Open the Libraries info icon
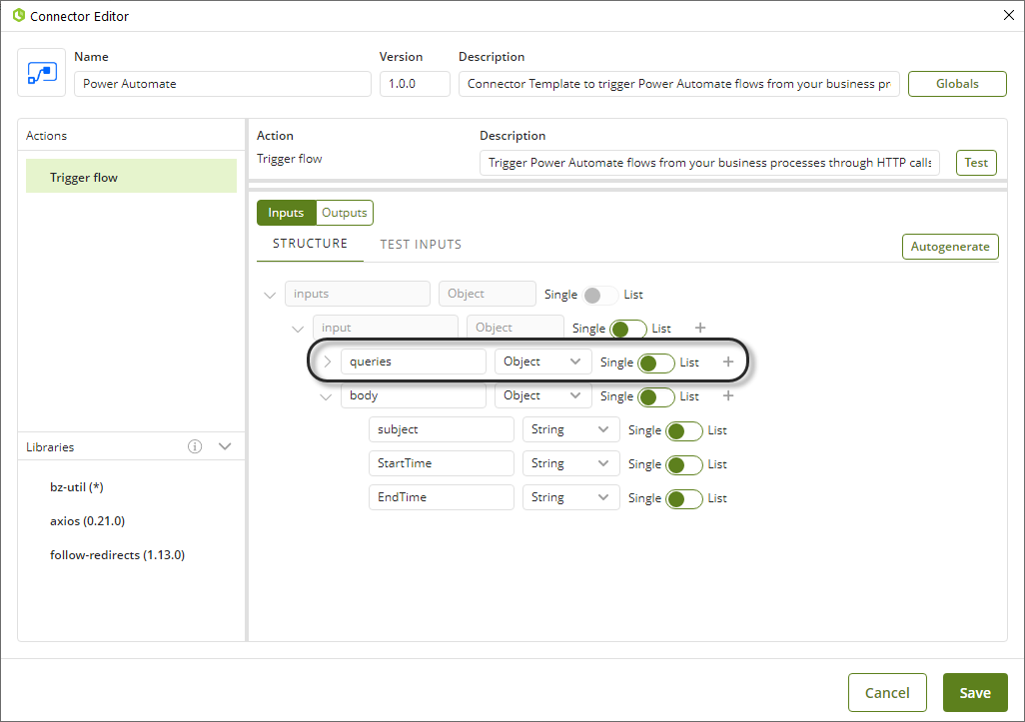 coord(195,446)
